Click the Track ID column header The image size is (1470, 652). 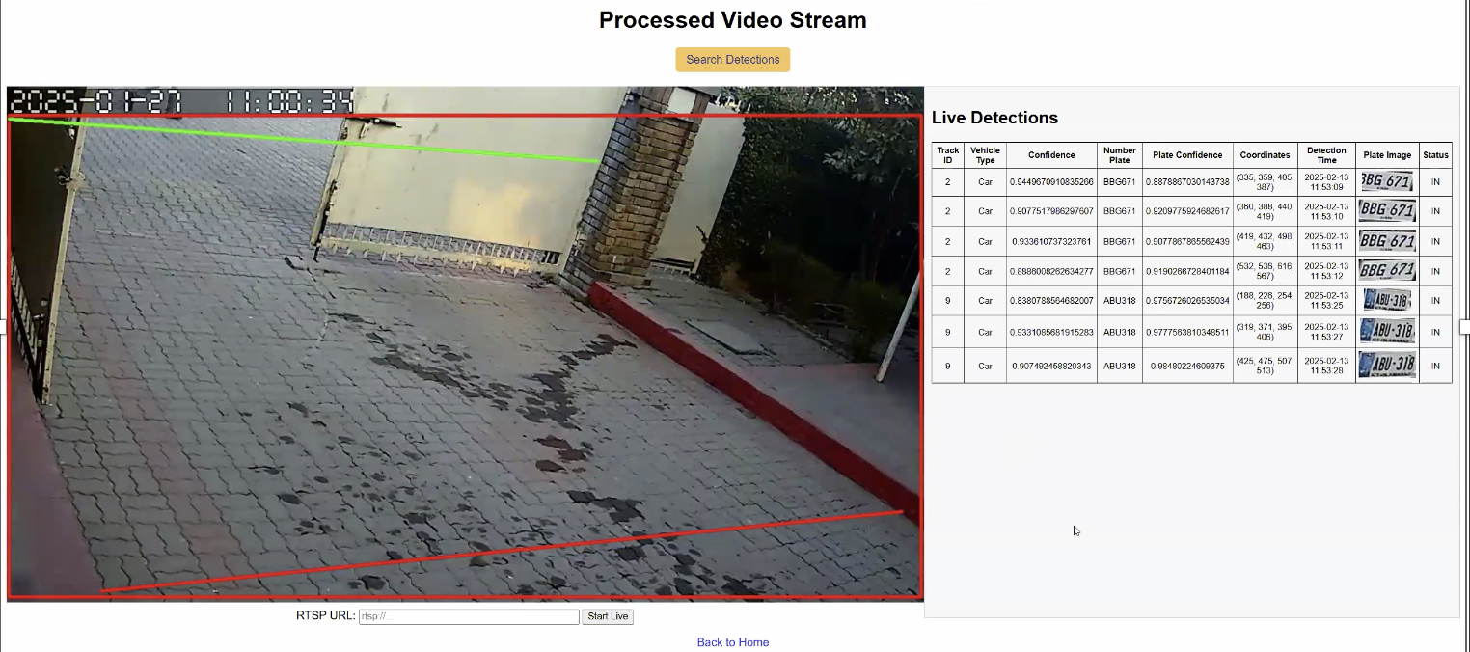947,155
